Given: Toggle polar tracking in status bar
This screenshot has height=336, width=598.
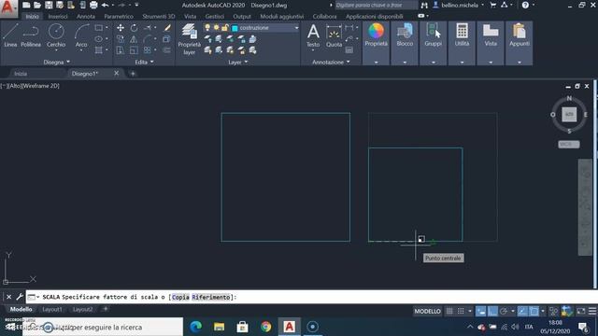Looking at the screenshot, I should tap(504, 311).
